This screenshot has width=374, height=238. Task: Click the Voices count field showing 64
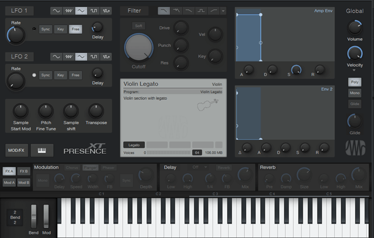click(x=197, y=153)
